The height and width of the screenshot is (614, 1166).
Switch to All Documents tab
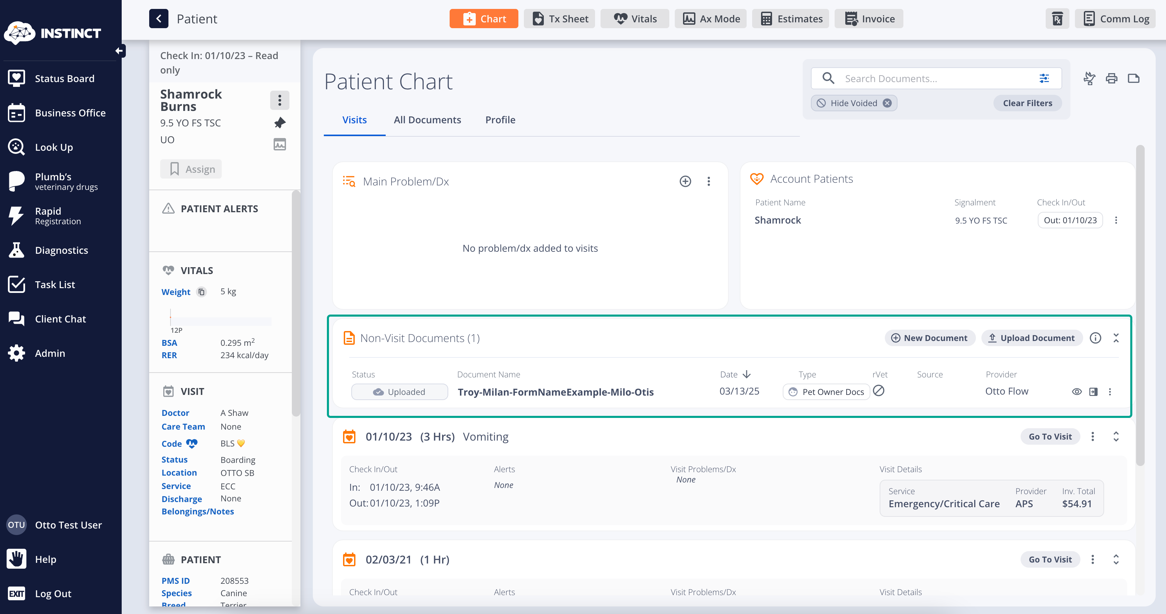click(427, 120)
